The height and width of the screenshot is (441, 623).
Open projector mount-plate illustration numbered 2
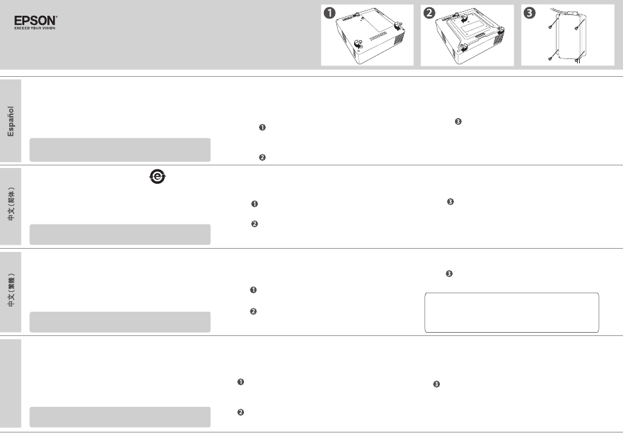[467, 35]
